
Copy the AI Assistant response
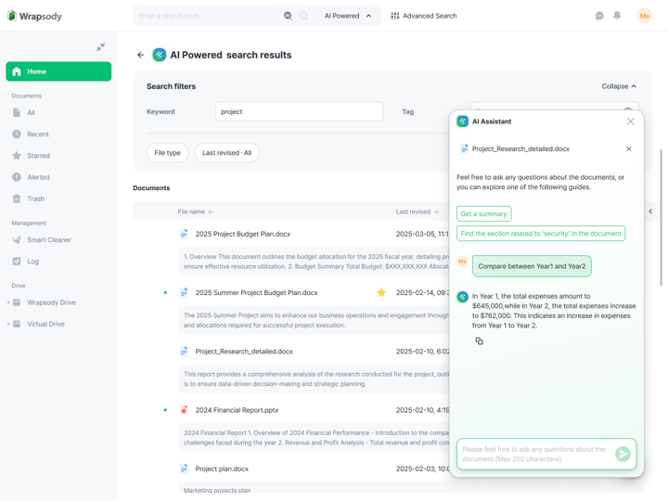point(479,341)
